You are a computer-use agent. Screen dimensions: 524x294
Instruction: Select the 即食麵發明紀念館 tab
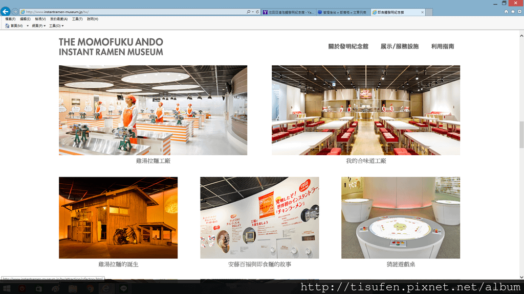398,12
